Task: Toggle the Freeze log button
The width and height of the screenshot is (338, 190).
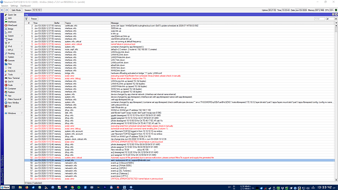Action: (34, 19)
